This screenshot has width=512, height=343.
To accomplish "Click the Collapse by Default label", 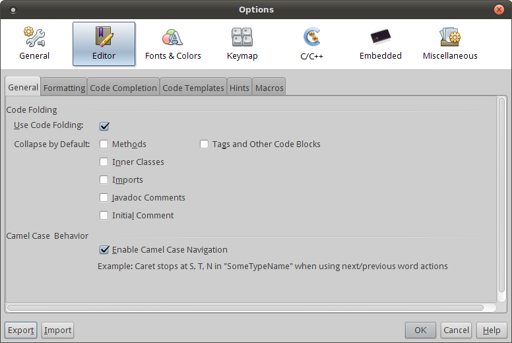I will click(x=52, y=144).
